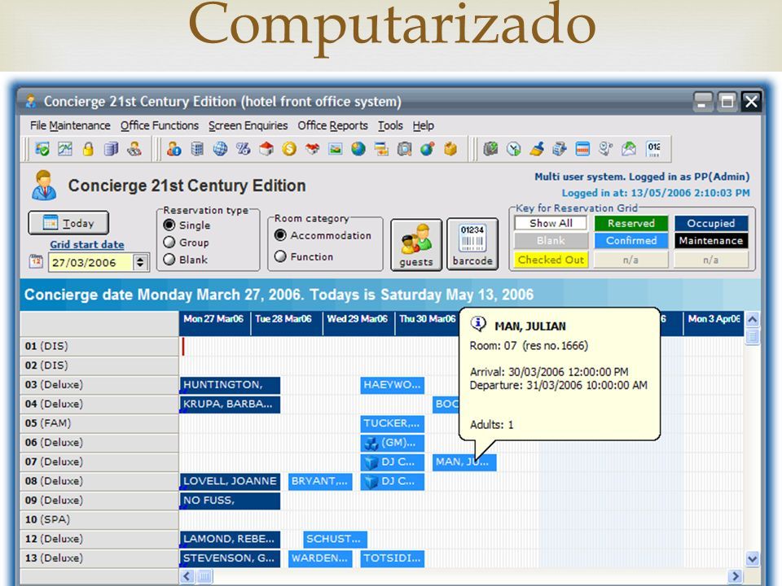
Task: Click the Grid start date link
Action: coord(87,245)
